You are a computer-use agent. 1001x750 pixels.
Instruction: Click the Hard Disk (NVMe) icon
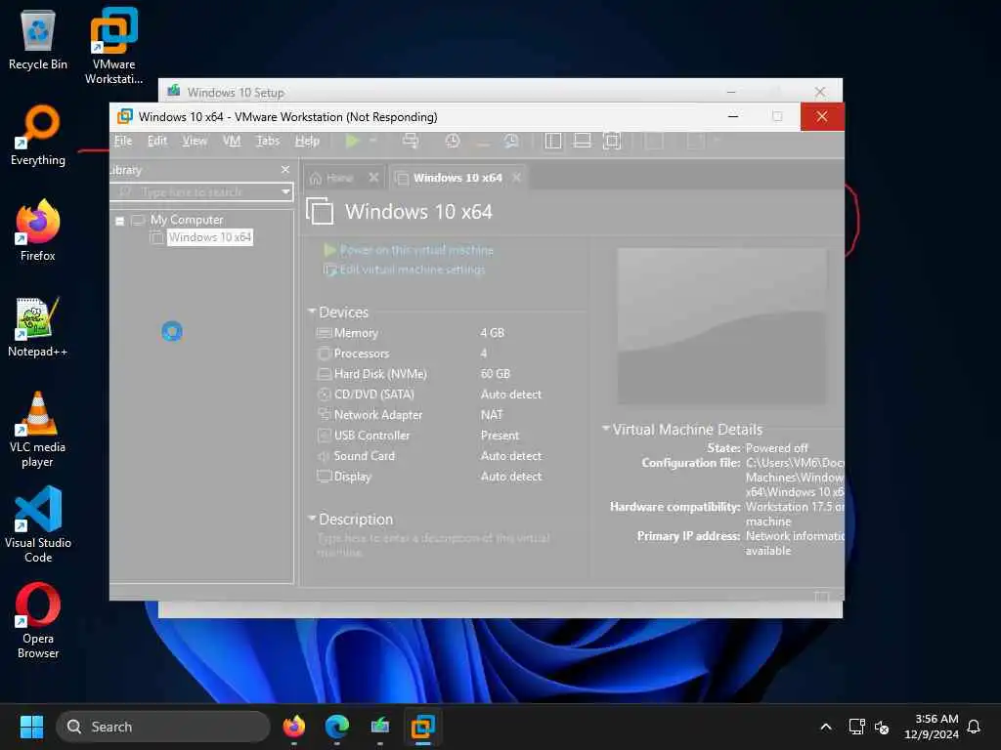(325, 374)
